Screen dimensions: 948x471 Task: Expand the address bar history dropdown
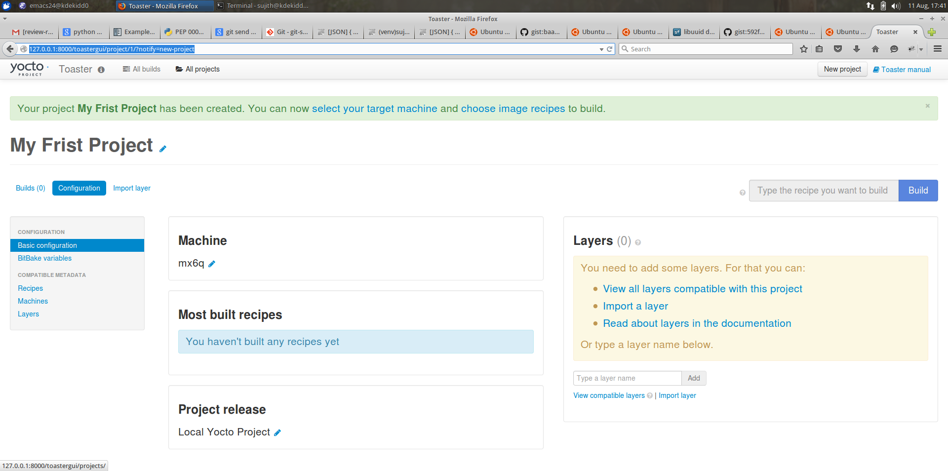click(601, 49)
